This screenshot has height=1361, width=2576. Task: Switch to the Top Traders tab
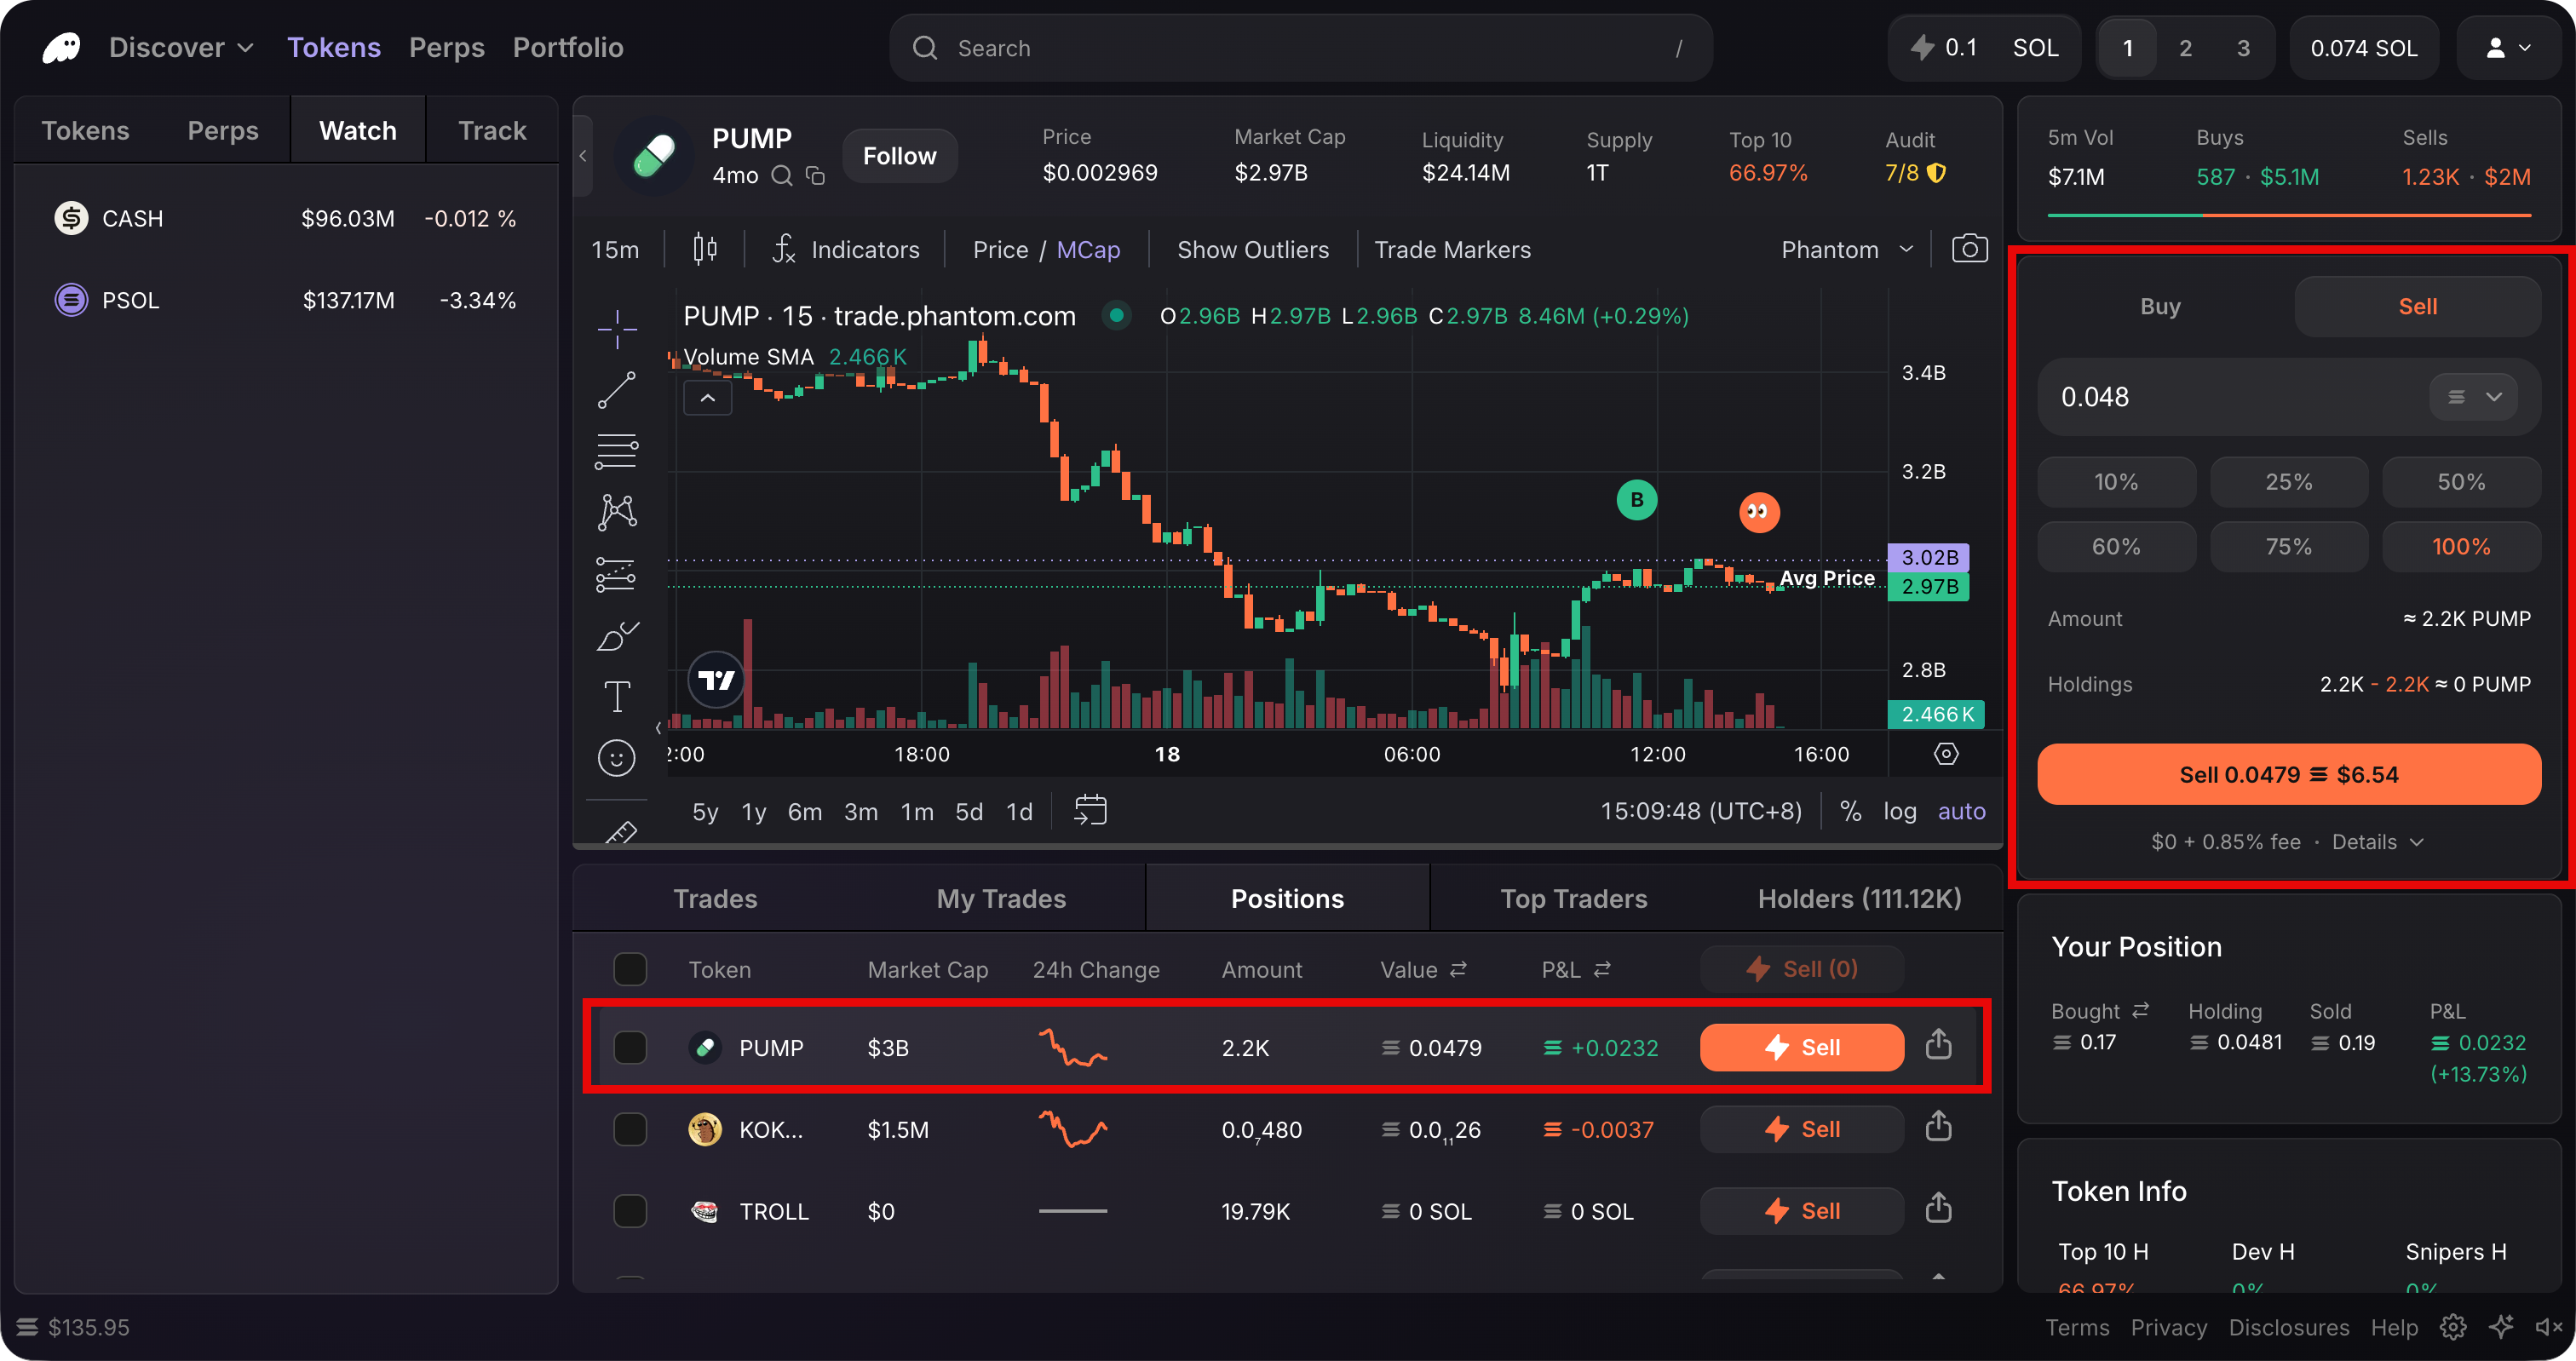point(1573,898)
